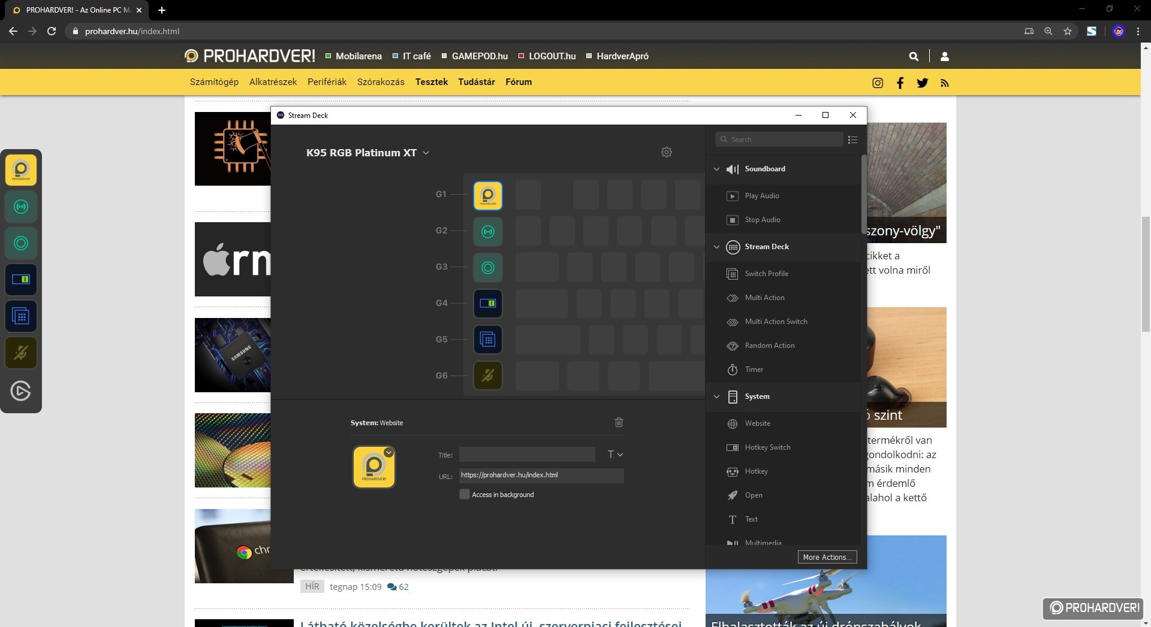Click the website search magnifier icon
The width and height of the screenshot is (1151, 627).
(914, 56)
